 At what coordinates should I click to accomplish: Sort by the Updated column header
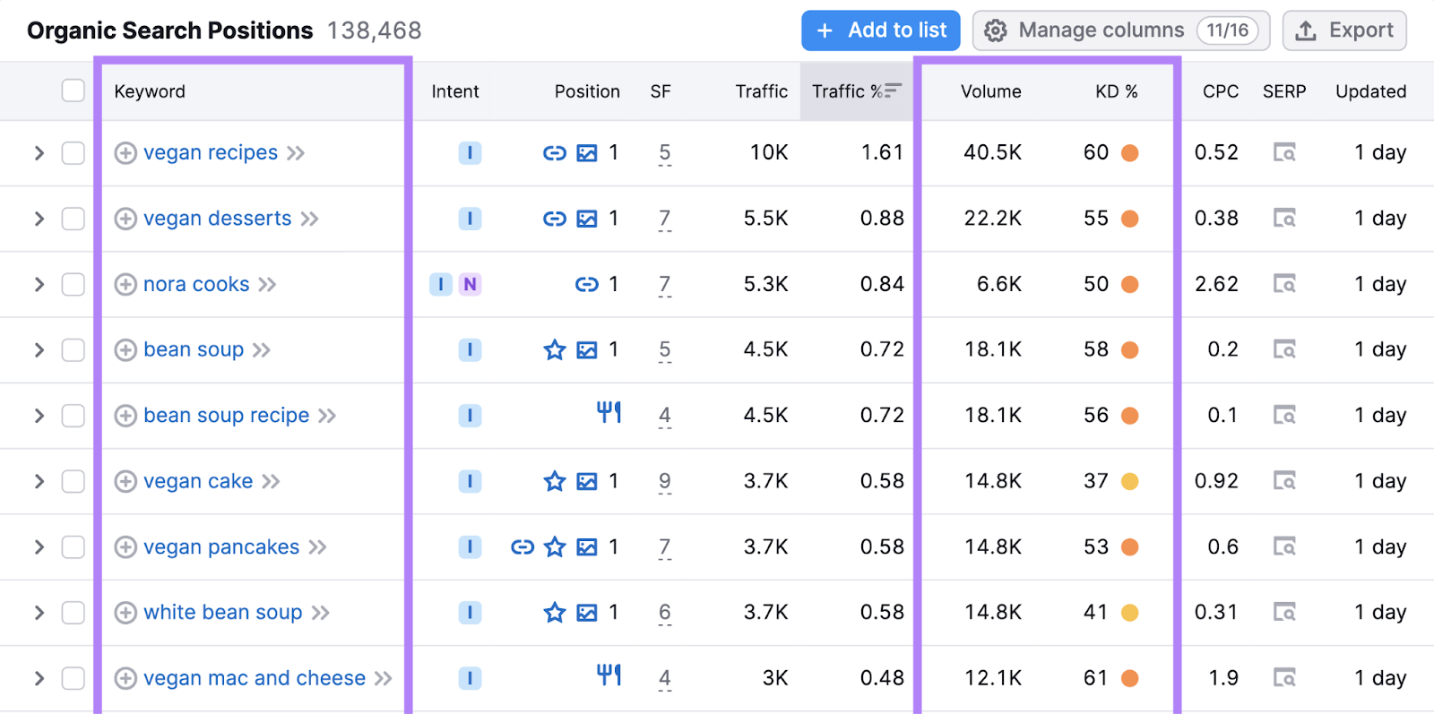point(1370,91)
